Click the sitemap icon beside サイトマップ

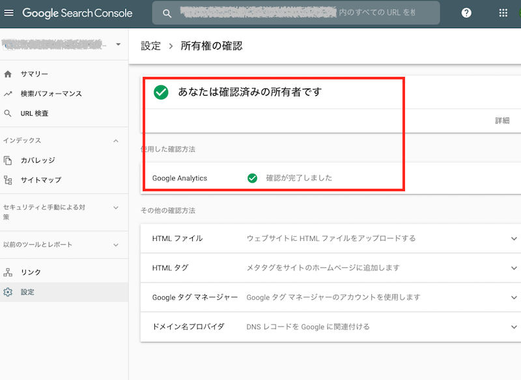tap(8, 180)
